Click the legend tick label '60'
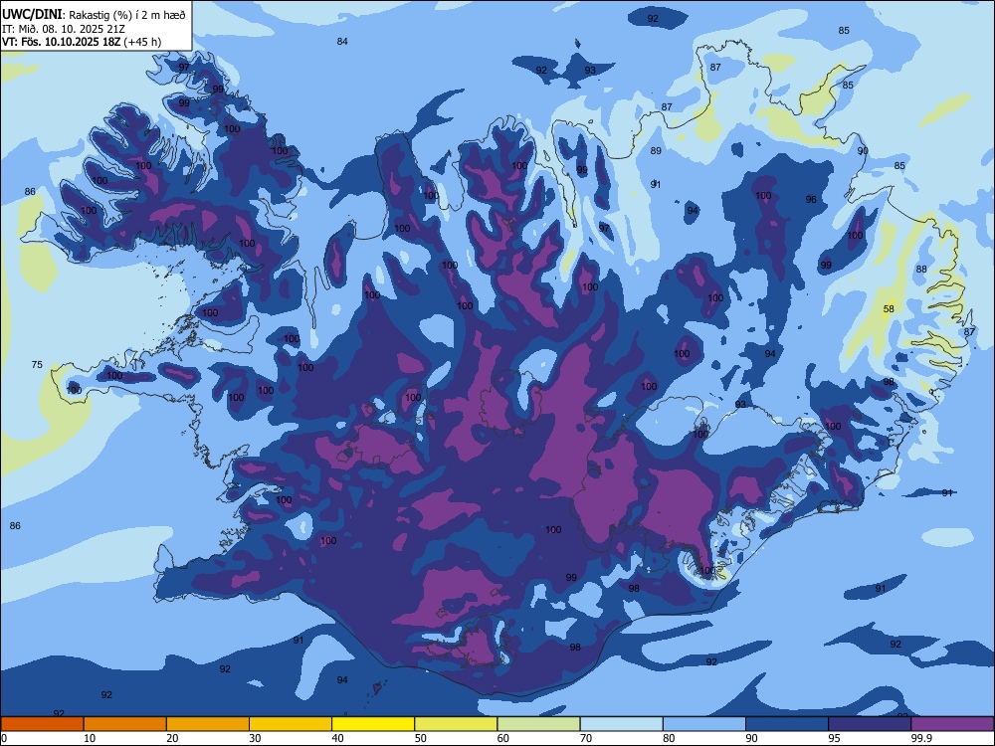995x746 pixels. pos(503,738)
